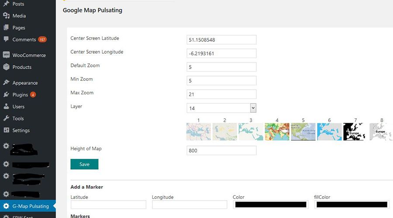
Task: Open the Plugins menu item
Action: pos(20,95)
